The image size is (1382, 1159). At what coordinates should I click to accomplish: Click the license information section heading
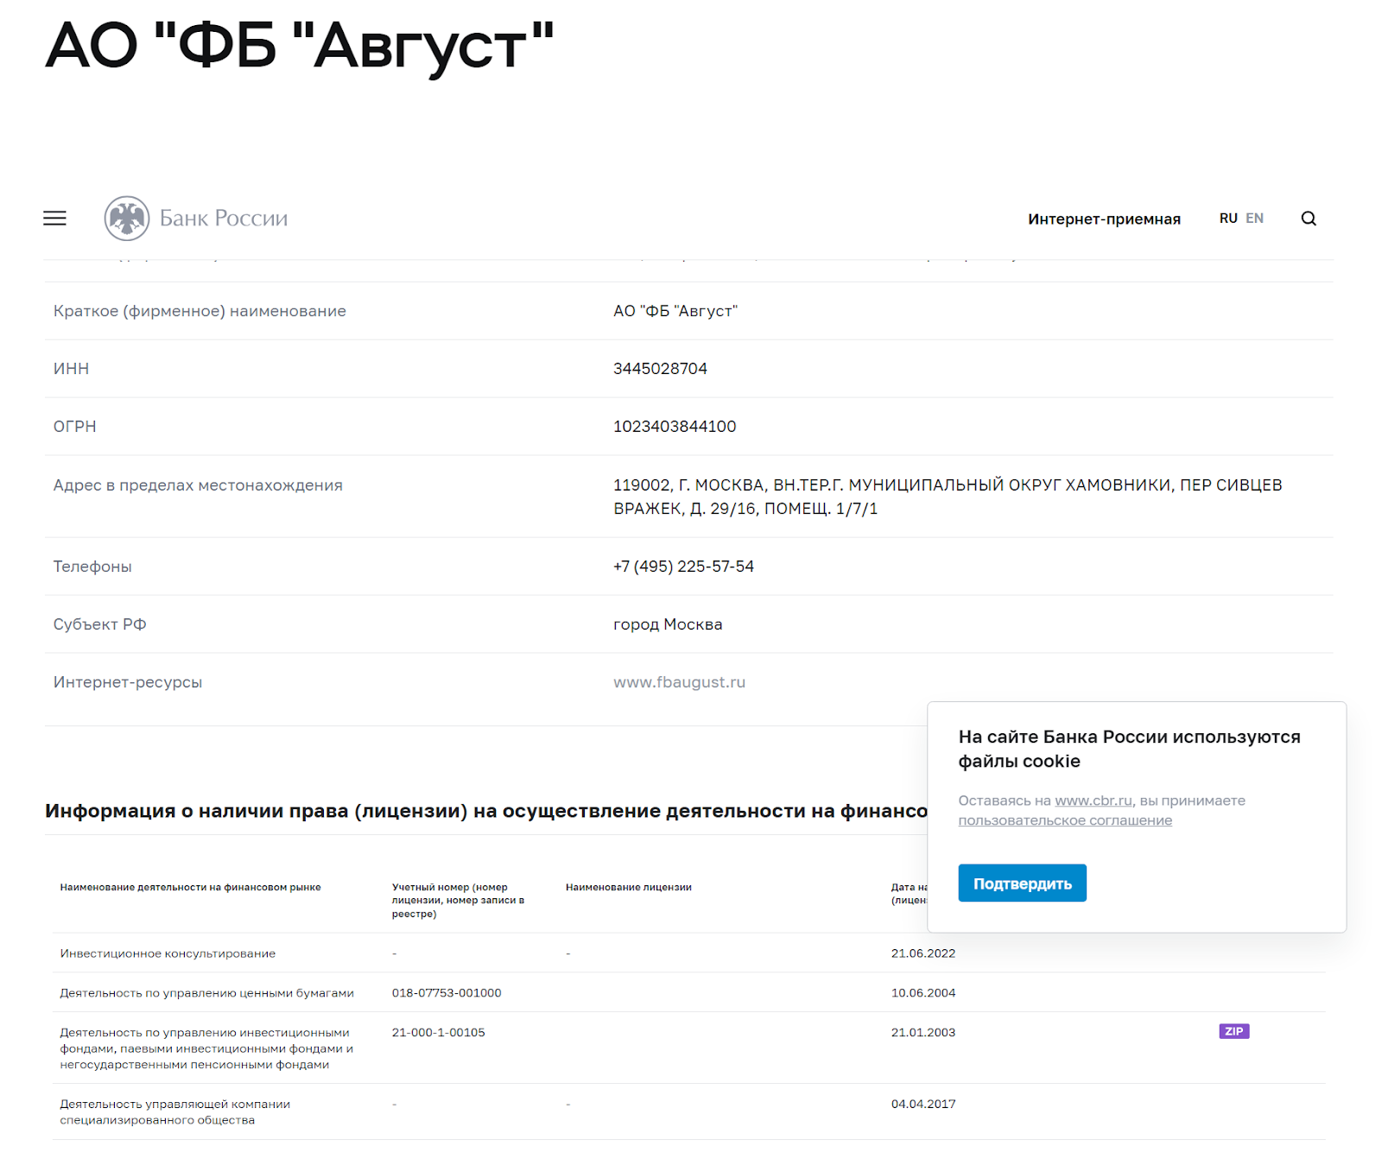[486, 811]
